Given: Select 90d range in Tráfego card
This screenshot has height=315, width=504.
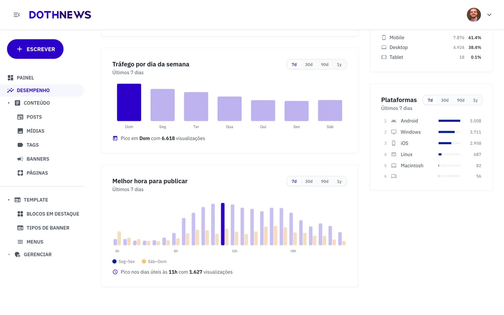Looking at the screenshot, I should coord(325,64).
